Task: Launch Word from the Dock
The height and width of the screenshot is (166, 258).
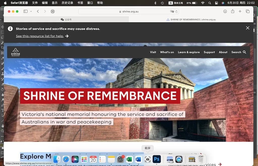Action: coord(138,159)
